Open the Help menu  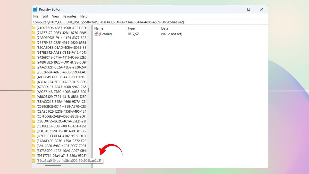(84, 16)
